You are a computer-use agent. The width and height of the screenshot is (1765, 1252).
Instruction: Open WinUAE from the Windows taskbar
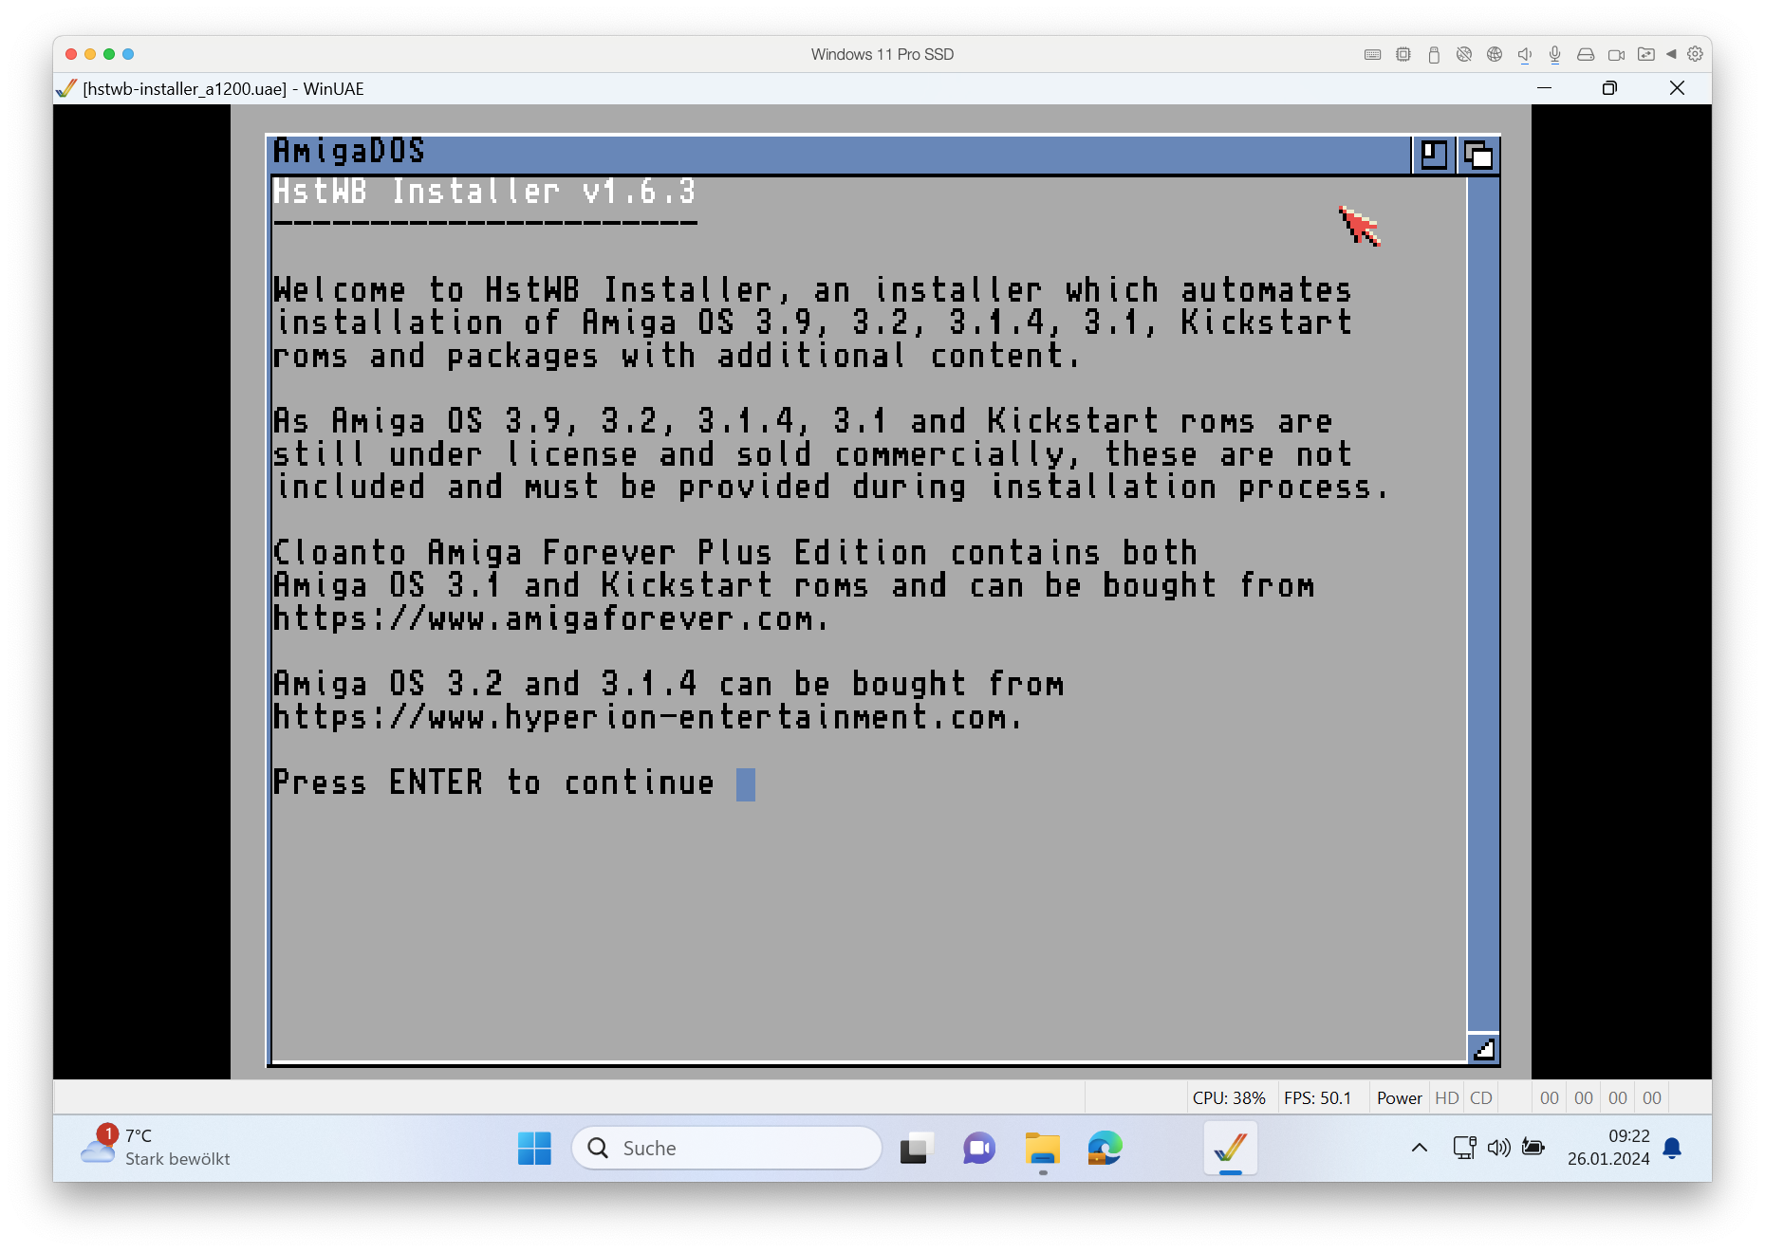tap(1230, 1149)
